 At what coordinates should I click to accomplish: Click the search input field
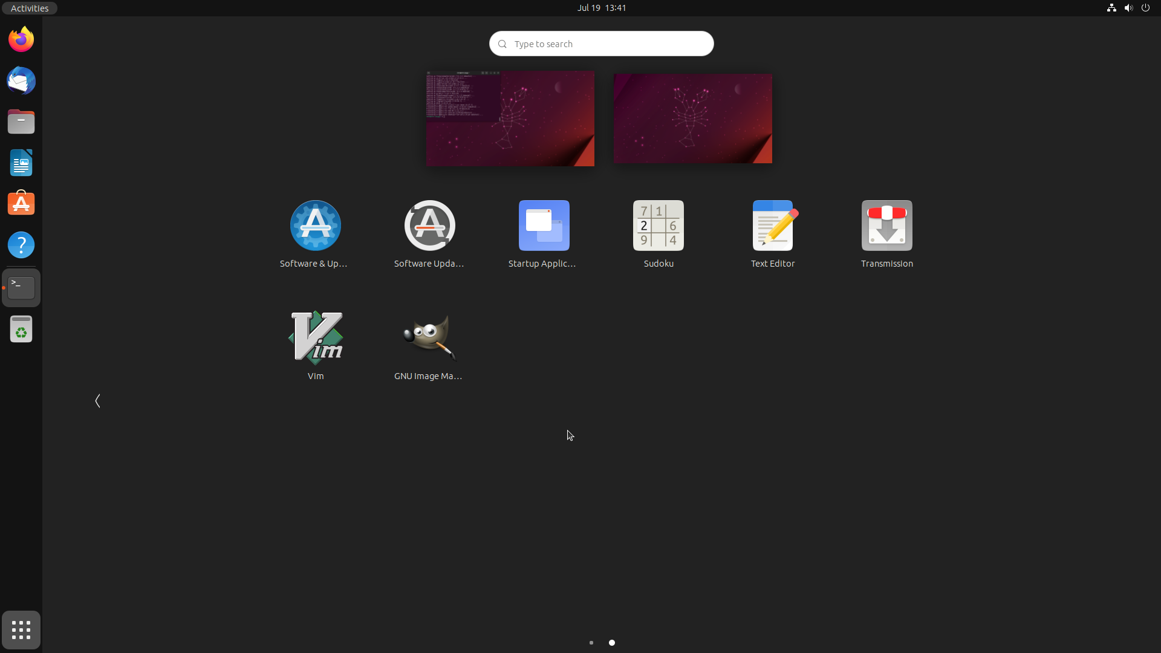coord(601,44)
